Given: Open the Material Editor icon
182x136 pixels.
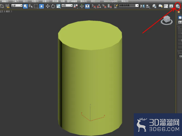Looking at the screenshot, I should pyautogui.click(x=177, y=6).
